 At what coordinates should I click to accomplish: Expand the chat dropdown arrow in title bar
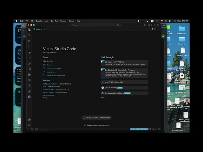click(121, 25)
